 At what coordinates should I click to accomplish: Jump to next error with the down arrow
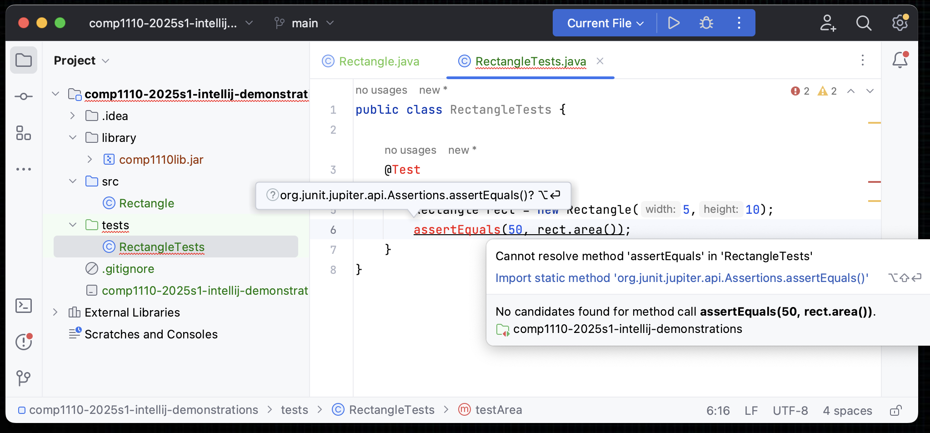pos(870,91)
